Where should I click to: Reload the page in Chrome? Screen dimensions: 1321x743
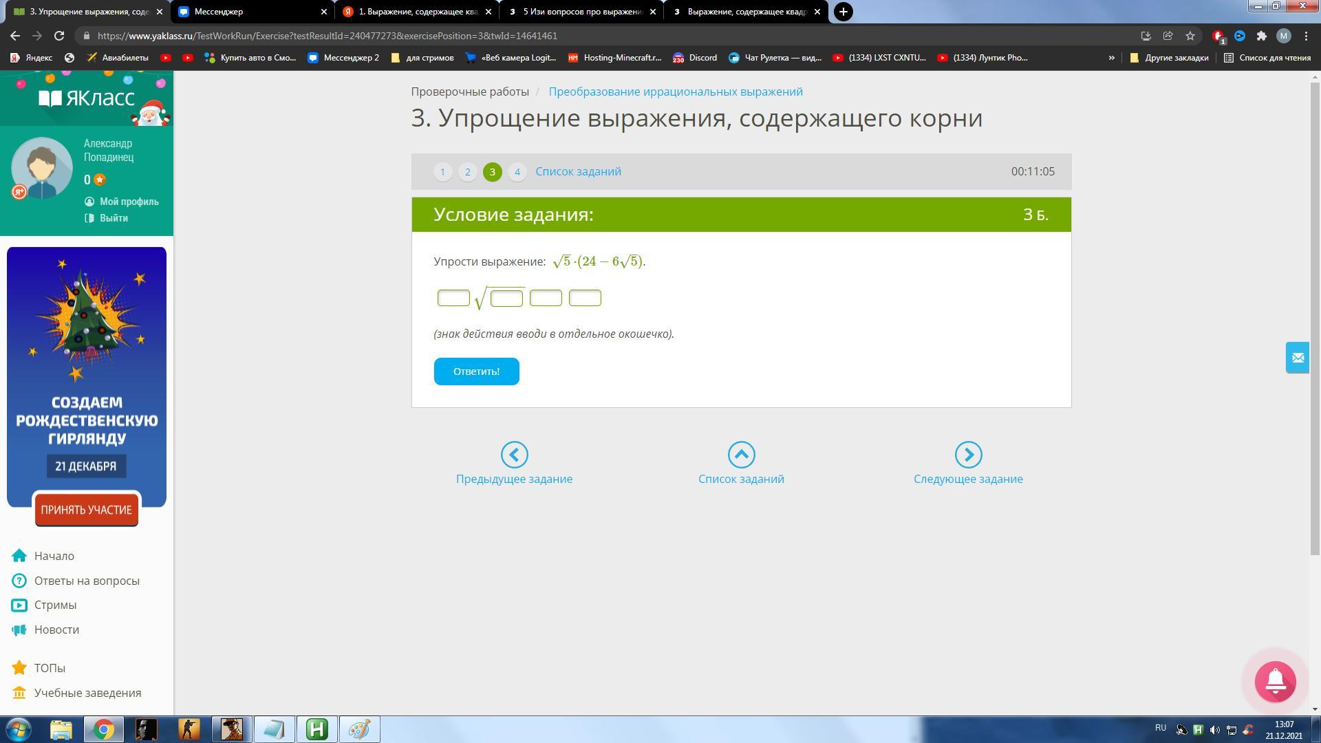(59, 36)
